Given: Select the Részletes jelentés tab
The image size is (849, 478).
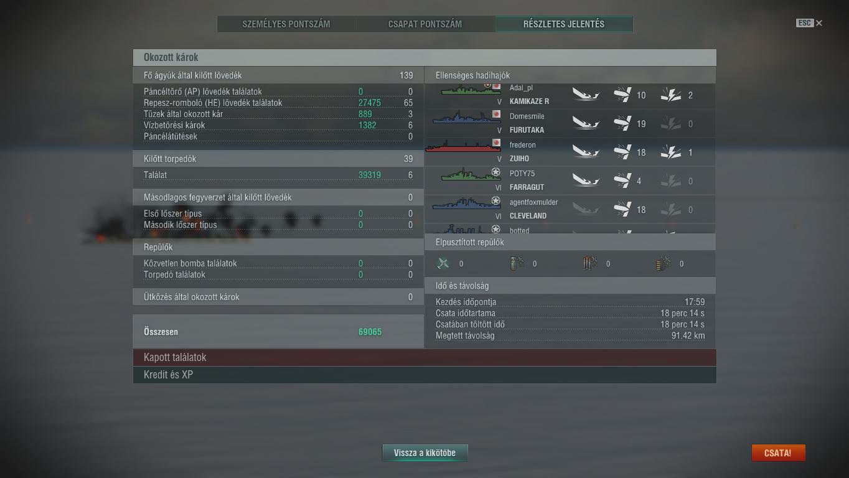Looking at the screenshot, I should 564,24.
